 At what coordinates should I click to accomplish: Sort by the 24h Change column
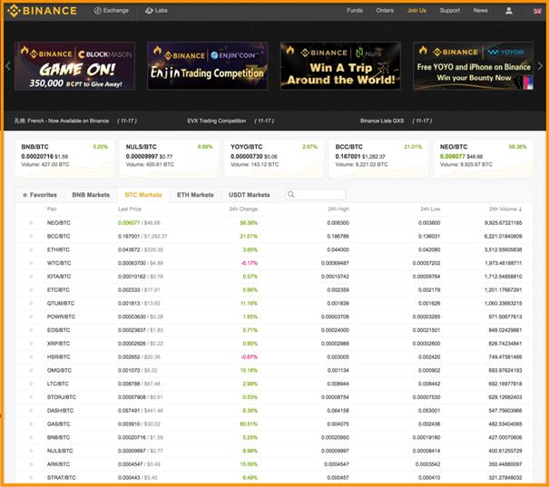click(x=243, y=209)
